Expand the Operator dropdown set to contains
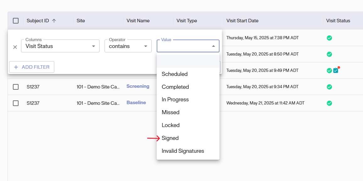Viewport: 363px width, 181px height. point(128,46)
